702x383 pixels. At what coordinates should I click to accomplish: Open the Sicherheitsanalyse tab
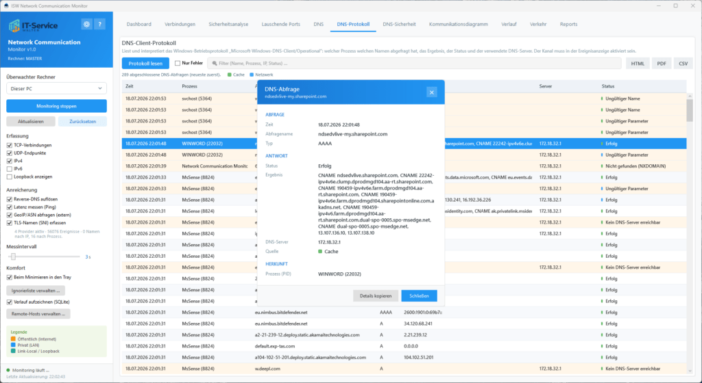point(228,24)
